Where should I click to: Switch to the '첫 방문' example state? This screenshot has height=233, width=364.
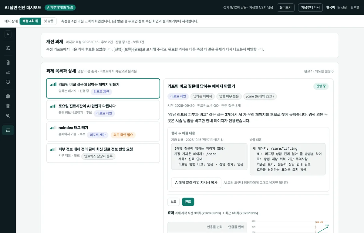pos(49,21)
